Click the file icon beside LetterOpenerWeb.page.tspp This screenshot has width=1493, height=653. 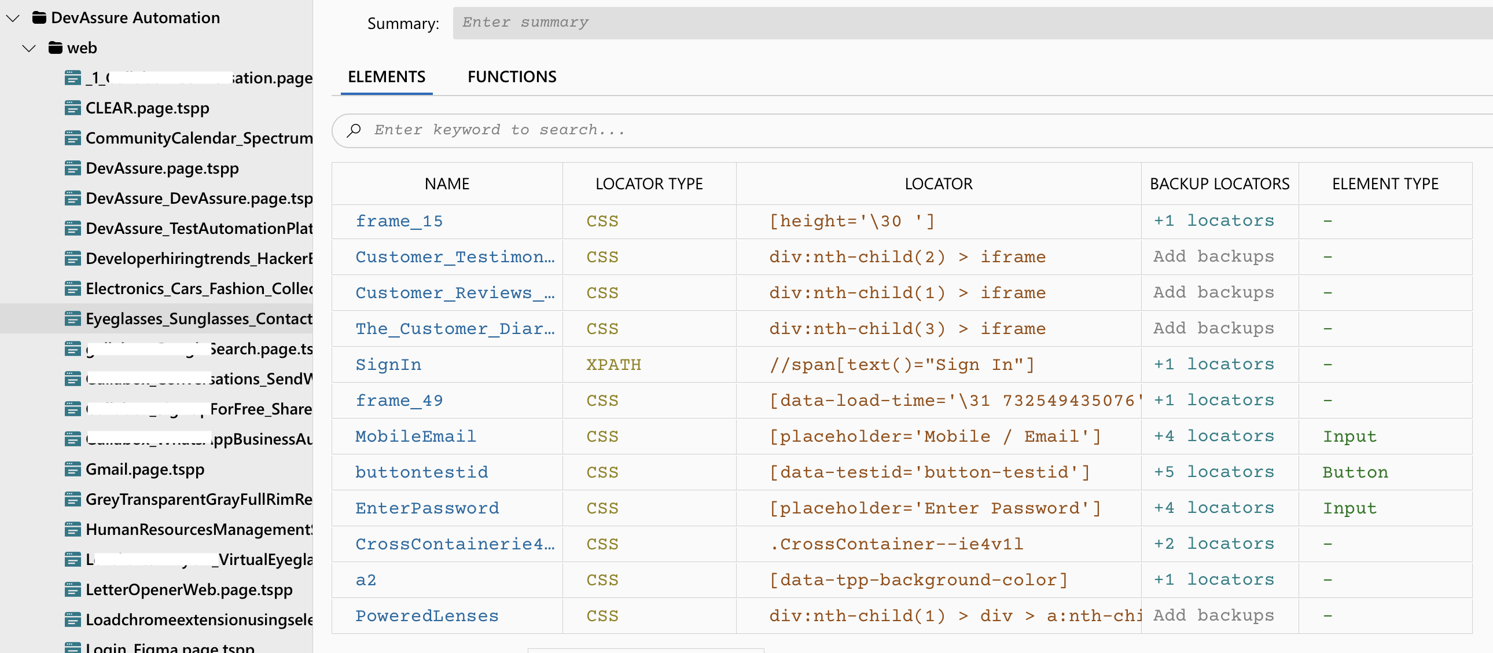click(x=73, y=589)
